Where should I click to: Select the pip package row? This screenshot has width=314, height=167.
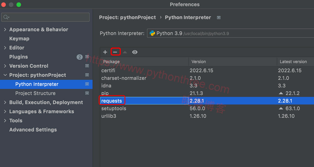coord(207,93)
